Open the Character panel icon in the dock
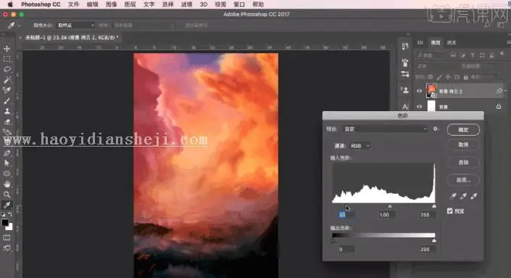Viewport: 511px width, 278px height. tap(405, 107)
